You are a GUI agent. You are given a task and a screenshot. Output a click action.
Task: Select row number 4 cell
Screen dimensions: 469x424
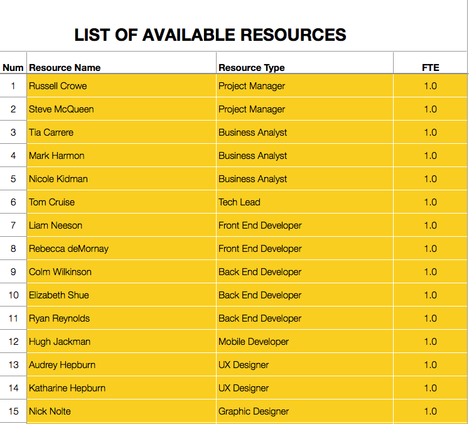pos(13,156)
